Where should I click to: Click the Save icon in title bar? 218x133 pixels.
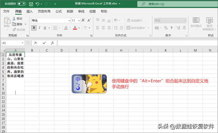pyautogui.click(x=31, y=4)
